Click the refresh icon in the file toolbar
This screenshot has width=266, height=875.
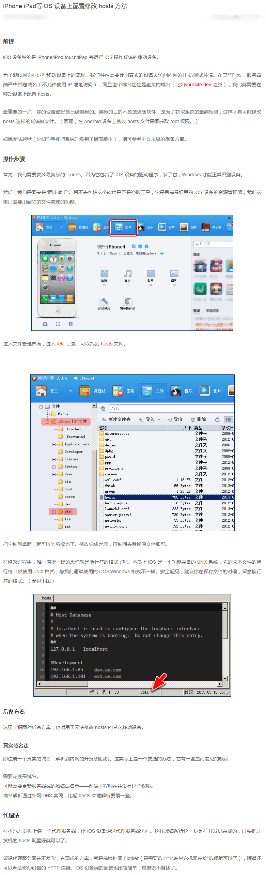[x=217, y=419]
